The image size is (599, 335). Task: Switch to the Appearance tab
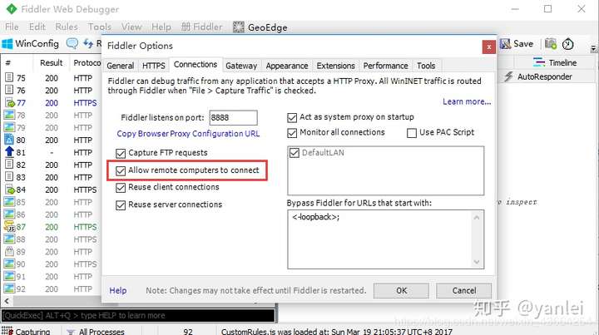[287, 66]
